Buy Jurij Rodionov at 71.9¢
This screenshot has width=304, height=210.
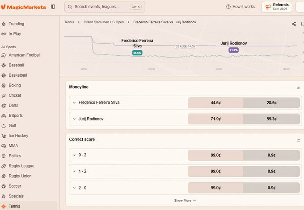tap(215, 119)
